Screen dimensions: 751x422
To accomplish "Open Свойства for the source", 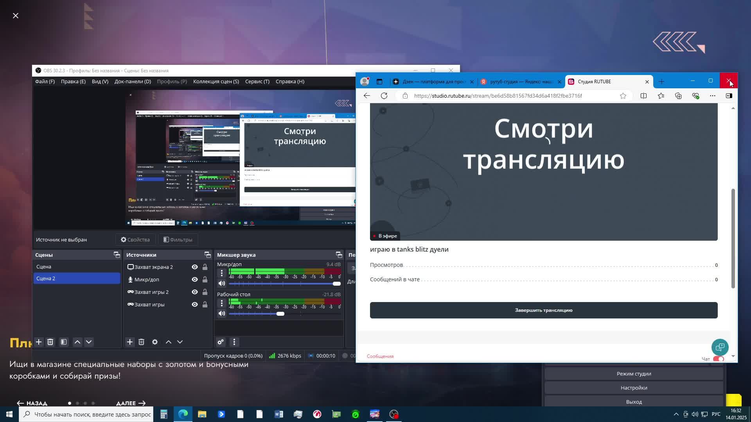I will 135,240.
